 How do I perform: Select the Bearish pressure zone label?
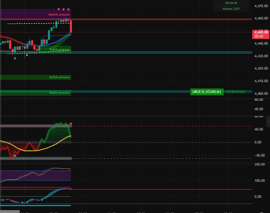(59, 14)
